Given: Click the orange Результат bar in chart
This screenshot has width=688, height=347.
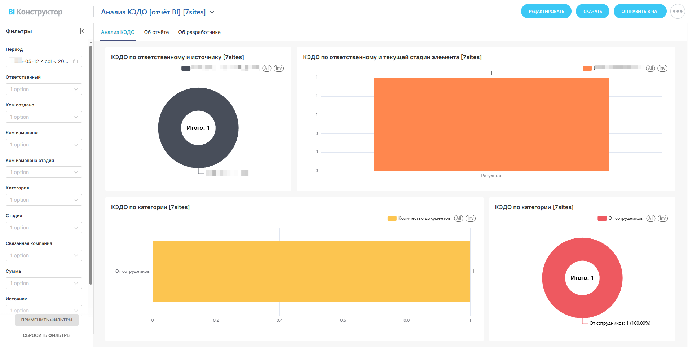Looking at the screenshot, I should click(491, 124).
